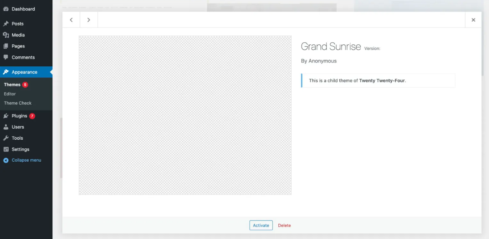The image size is (489, 239).
Task: Show the next theme with right arrow
Action: [x=89, y=20]
